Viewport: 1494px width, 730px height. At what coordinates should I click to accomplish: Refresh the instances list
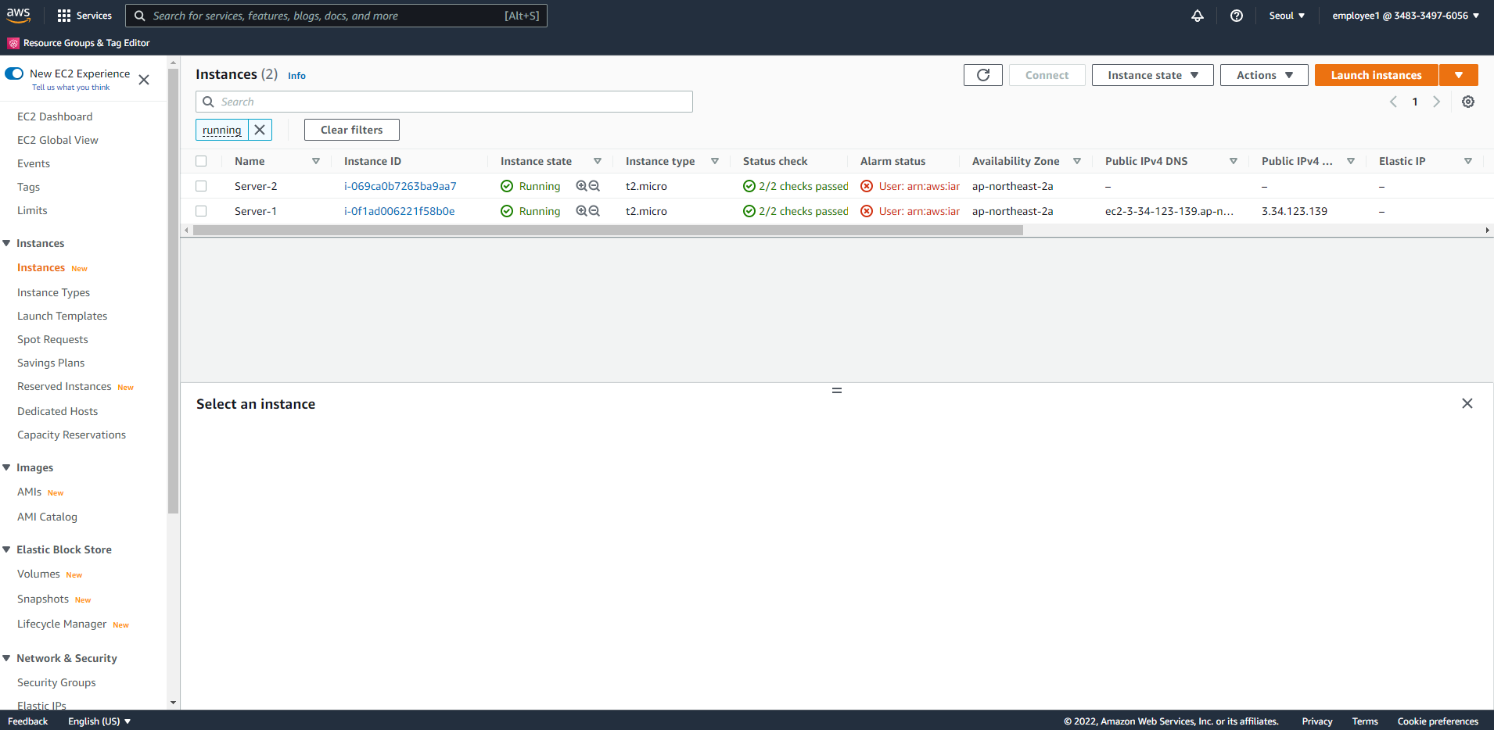[x=983, y=75]
